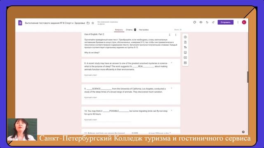Collapse the Use of English Part 2 section
The width and height of the screenshot is (264, 148).
click(x=170, y=35)
